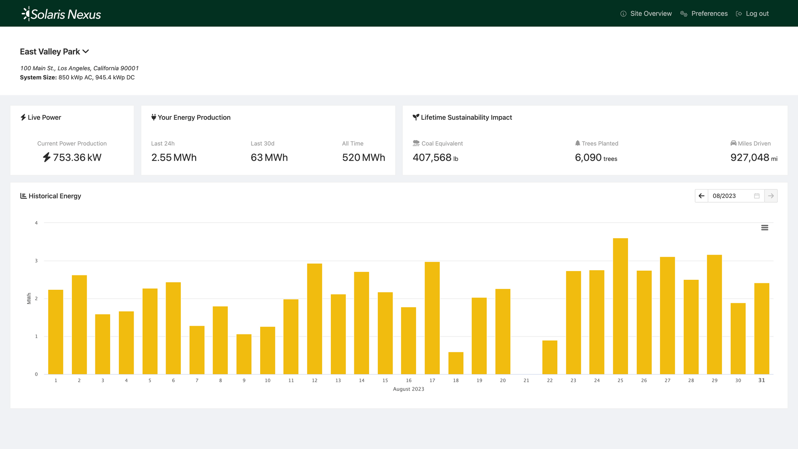Click the plug icon on Your Energy Production
Viewport: 798px width, 449px height.
tap(154, 117)
